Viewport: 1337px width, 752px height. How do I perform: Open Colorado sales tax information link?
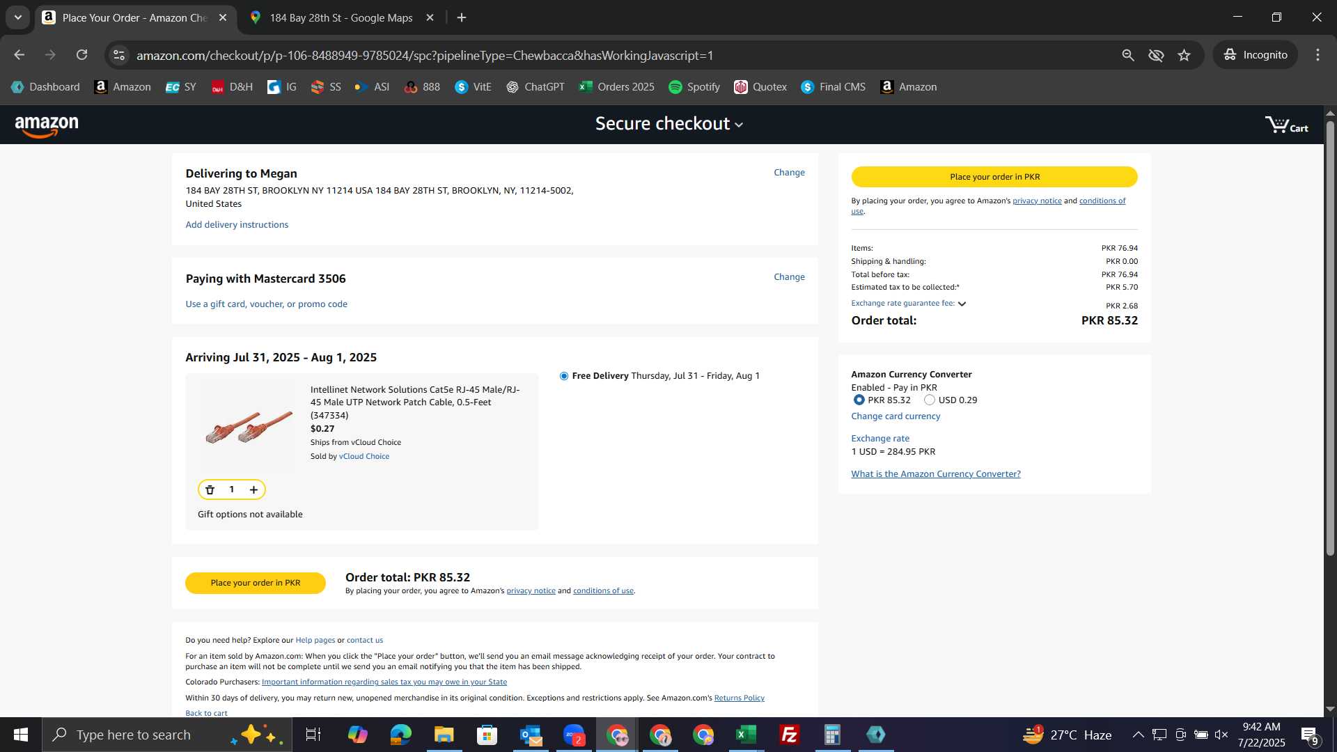[x=384, y=682]
